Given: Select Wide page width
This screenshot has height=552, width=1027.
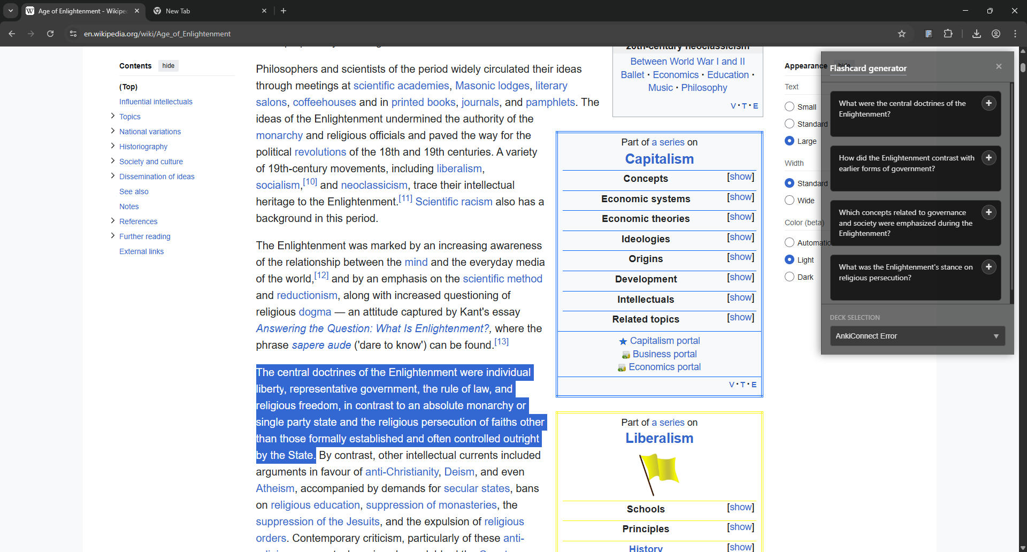Looking at the screenshot, I should (790, 200).
